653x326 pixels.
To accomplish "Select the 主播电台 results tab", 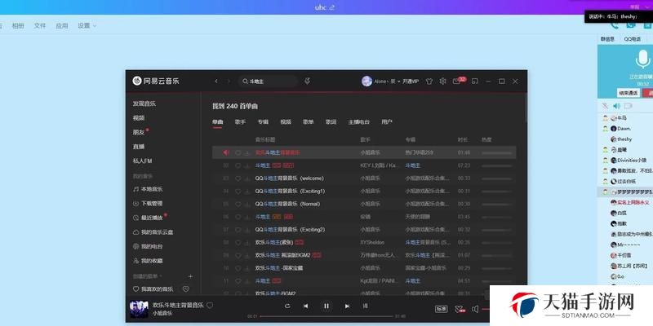I will tap(359, 121).
